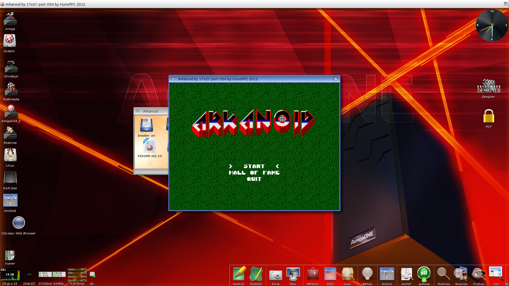
Task: Select START in Arkanoid menu
Action: 254,166
